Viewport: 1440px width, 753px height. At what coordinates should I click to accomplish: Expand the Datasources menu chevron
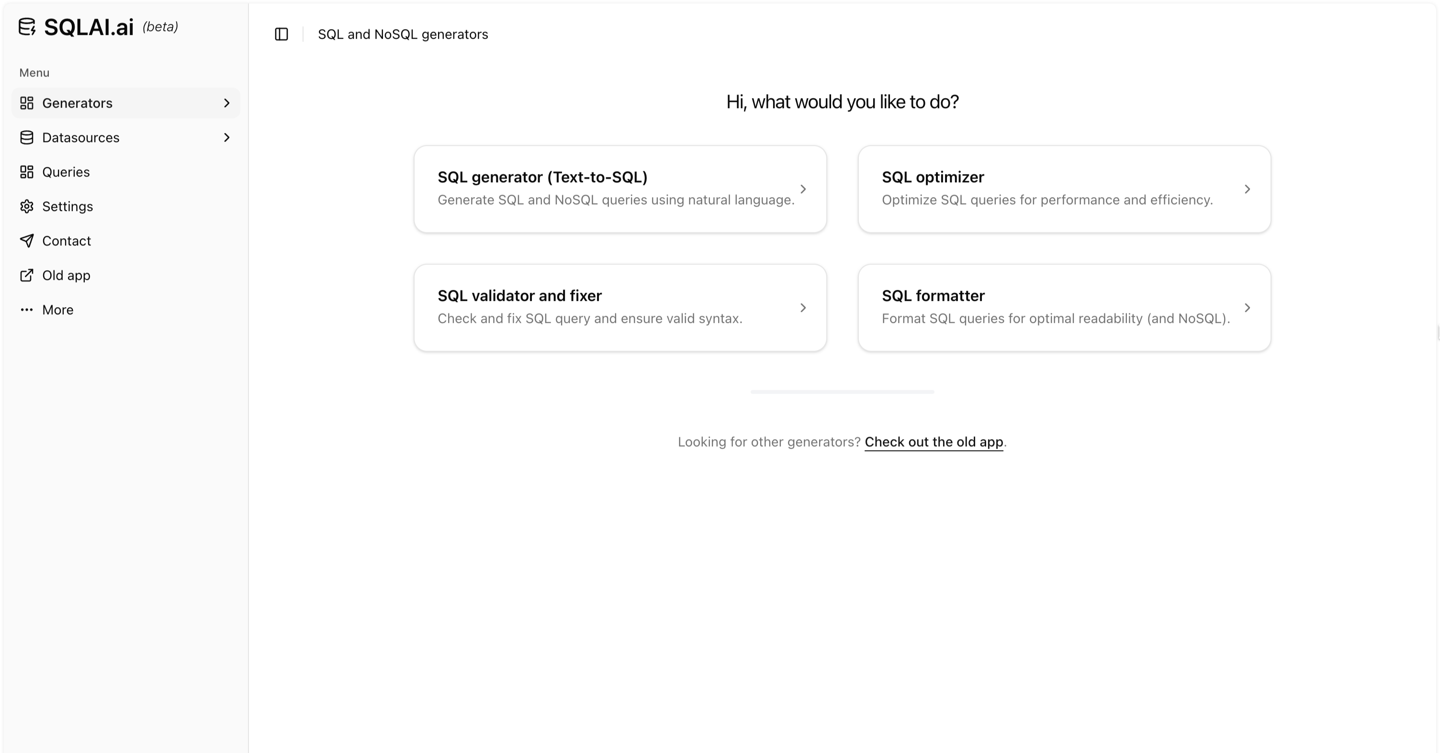tap(226, 138)
